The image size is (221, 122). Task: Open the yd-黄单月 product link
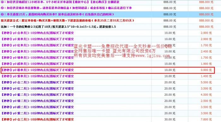38,39
